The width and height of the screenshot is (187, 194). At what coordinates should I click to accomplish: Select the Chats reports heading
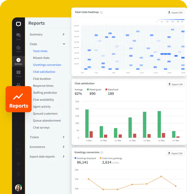pyautogui.click(x=33, y=44)
